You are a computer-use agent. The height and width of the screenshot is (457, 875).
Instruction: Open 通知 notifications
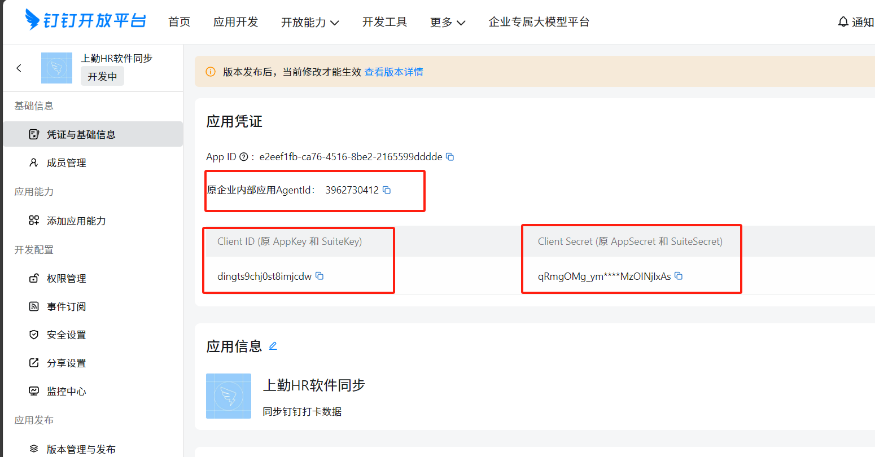(x=863, y=22)
